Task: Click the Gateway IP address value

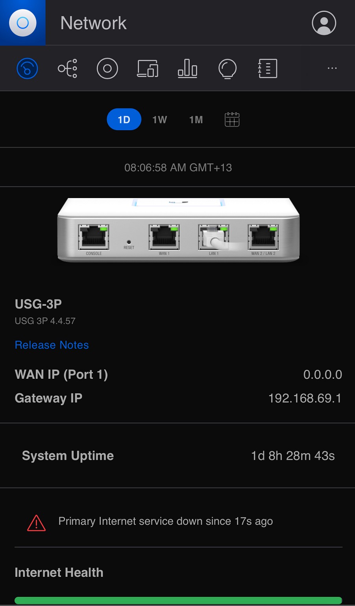Action: 305,398
